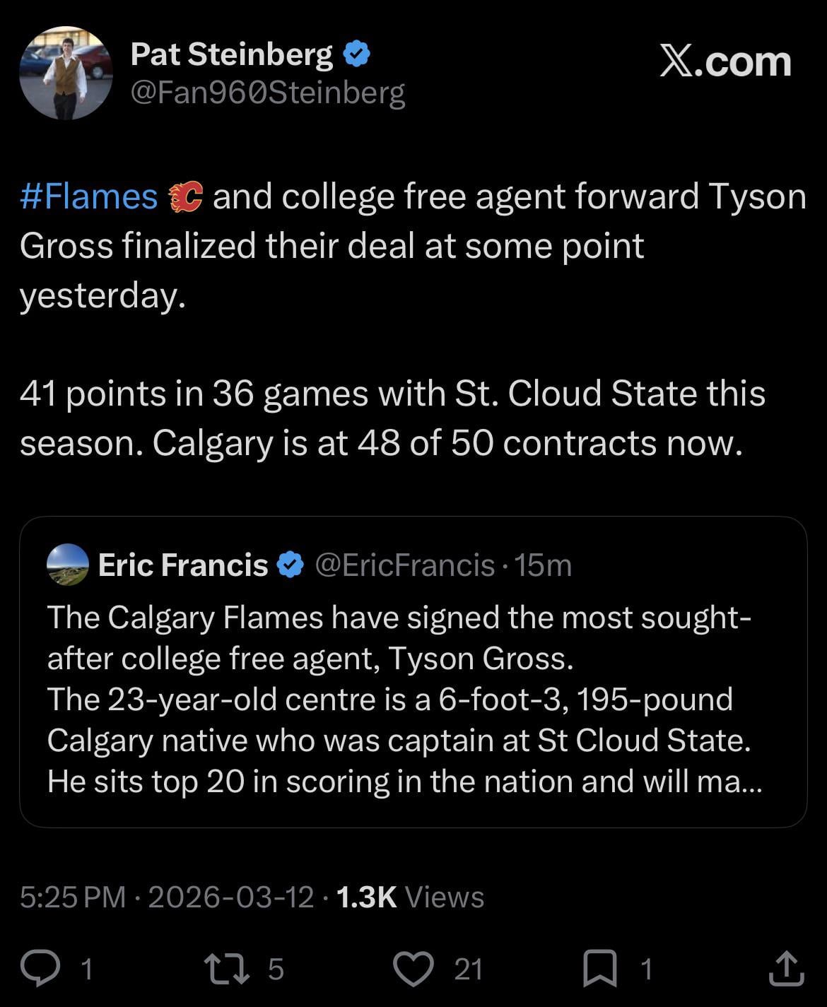Repost this tweet using the retweet icon
Screen dimensions: 827x1007
pyautogui.click(x=226, y=968)
